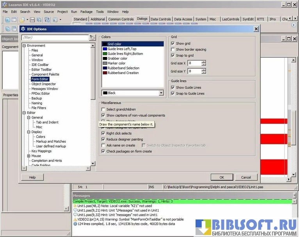Click the Save floppy disk icon
The width and height of the screenshot is (299, 237).
pyautogui.click(x=32, y=19)
